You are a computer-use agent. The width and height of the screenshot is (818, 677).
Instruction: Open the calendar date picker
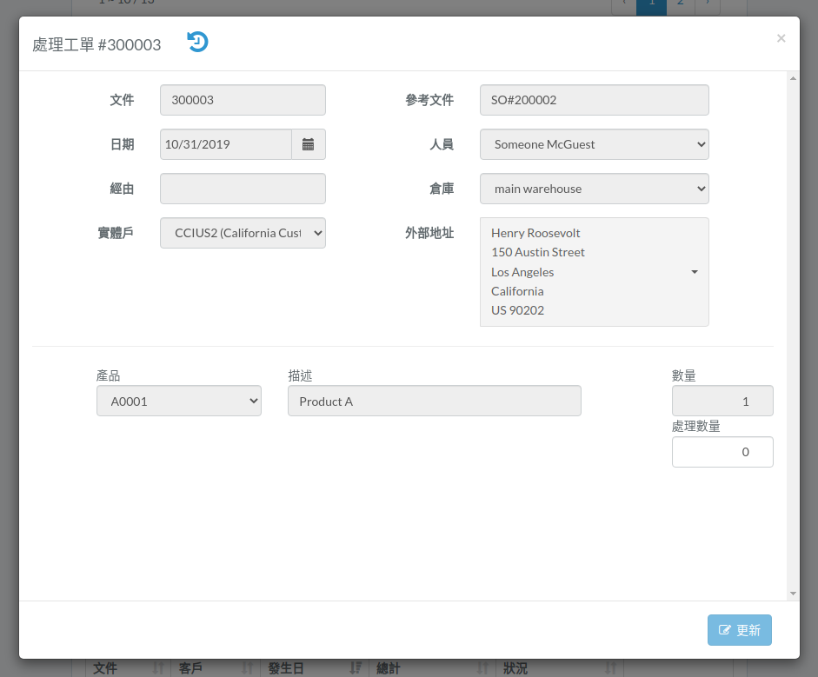click(309, 144)
